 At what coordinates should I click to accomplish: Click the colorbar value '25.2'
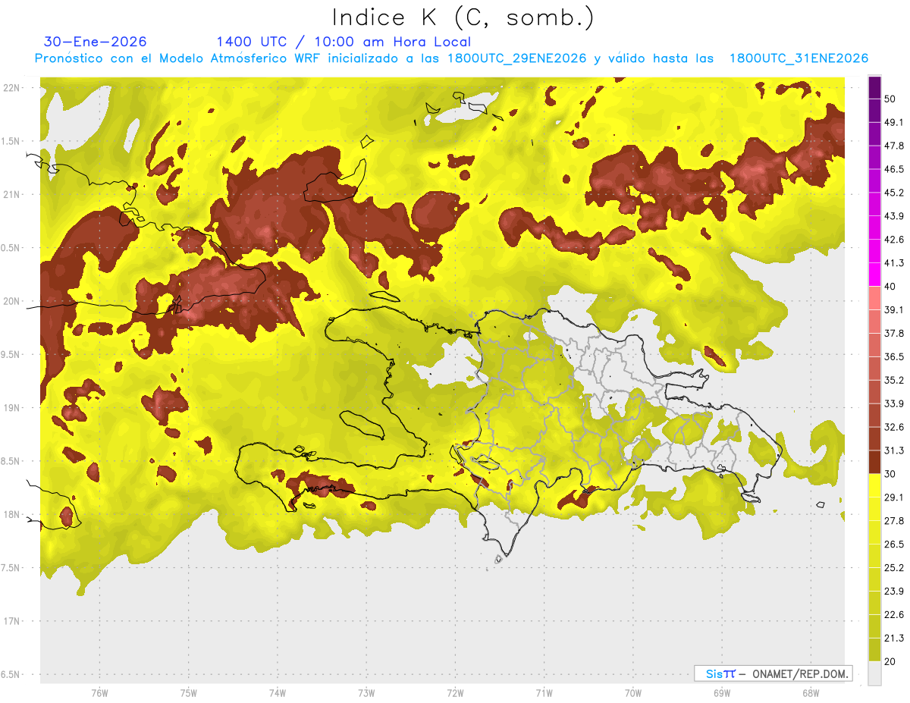(894, 568)
